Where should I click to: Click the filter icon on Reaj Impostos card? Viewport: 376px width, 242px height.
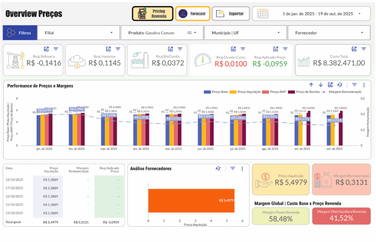pyautogui.click(x=118, y=49)
